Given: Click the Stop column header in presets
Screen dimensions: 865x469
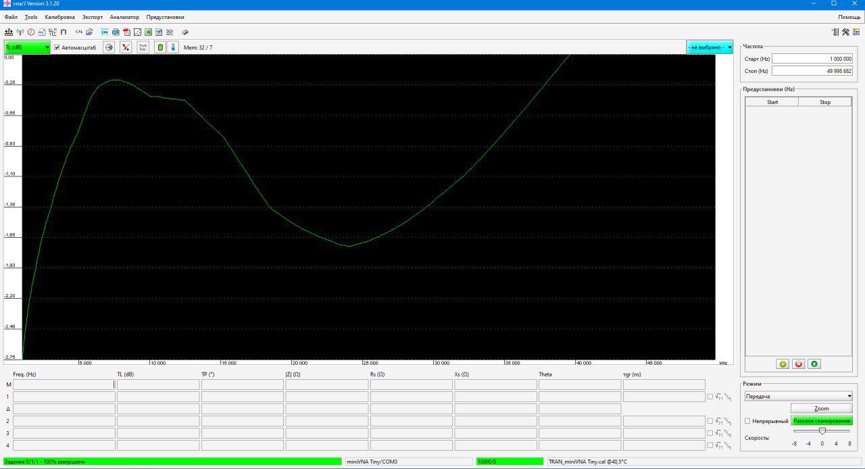Looking at the screenshot, I should point(825,102).
